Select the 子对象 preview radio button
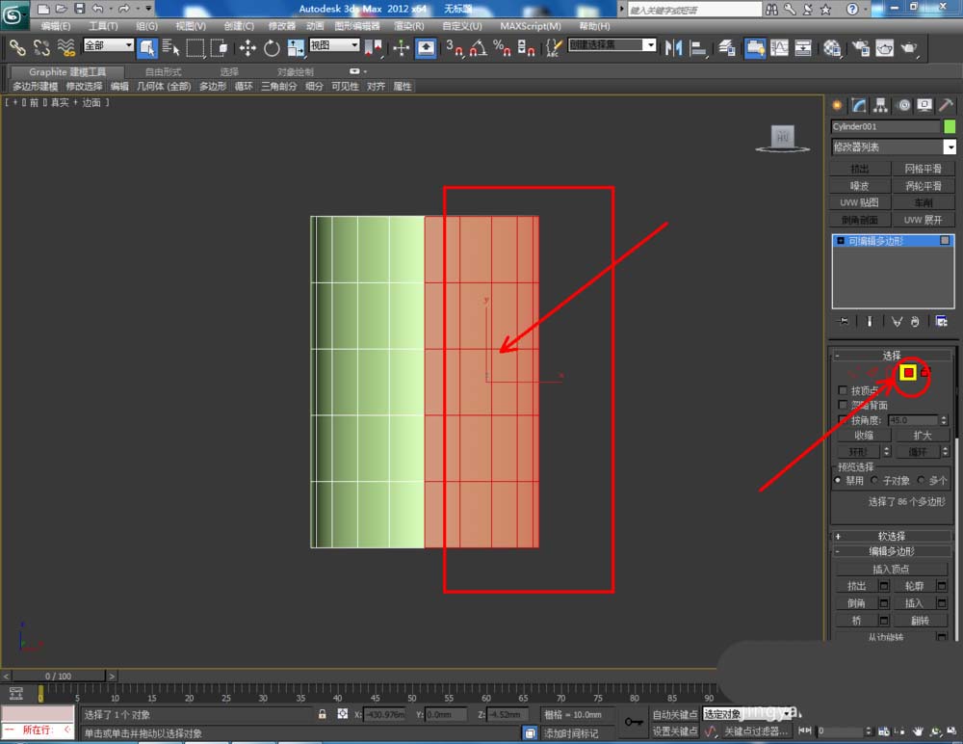The image size is (963, 744). (874, 480)
